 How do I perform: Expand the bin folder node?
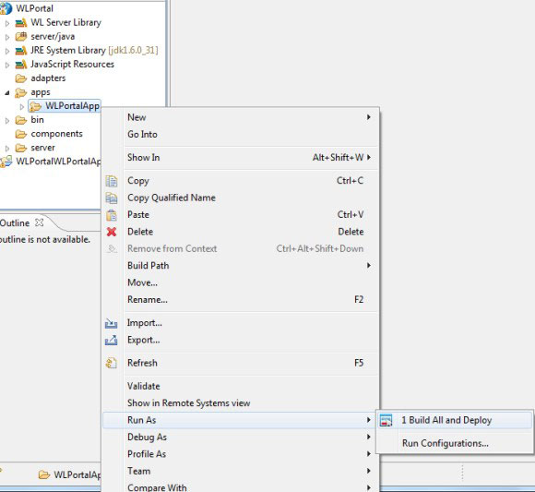tap(7, 121)
